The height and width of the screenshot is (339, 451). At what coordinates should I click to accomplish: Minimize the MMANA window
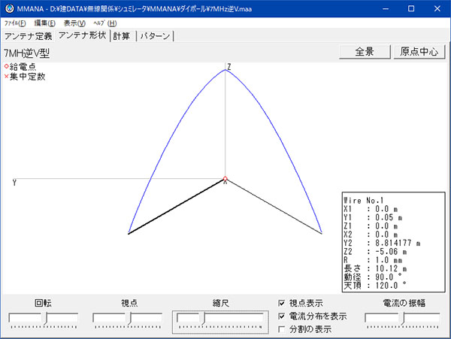click(386, 8)
